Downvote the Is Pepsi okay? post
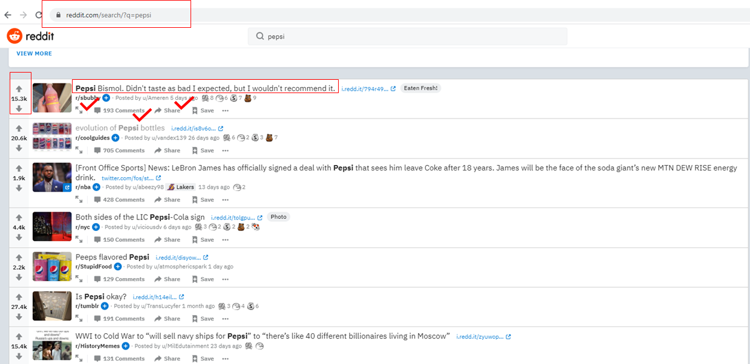750x364 pixels. [x=19, y=317]
